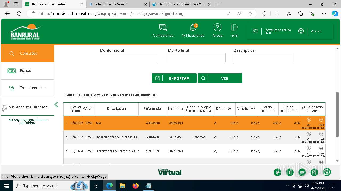Open Firefox from the taskbar
The height and width of the screenshot is (191, 341).
coord(136,186)
